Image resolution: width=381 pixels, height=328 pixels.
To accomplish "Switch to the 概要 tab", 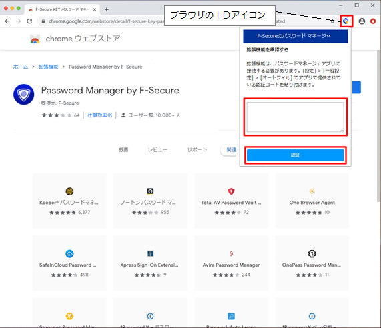I will coord(123,150).
